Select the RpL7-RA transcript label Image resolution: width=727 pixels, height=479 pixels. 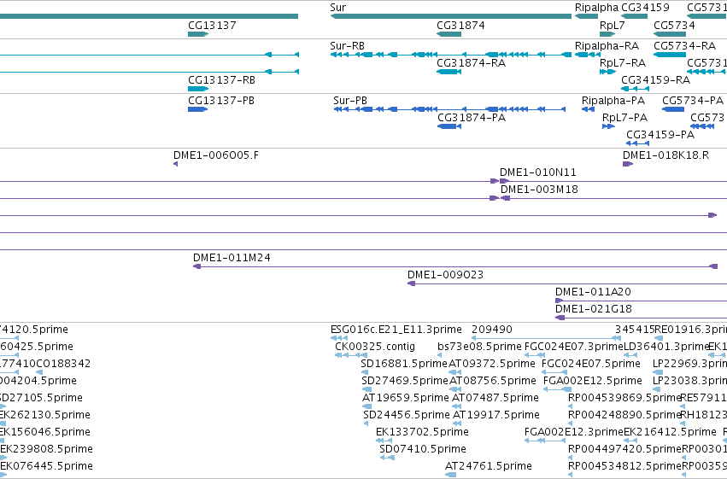pyautogui.click(x=623, y=63)
